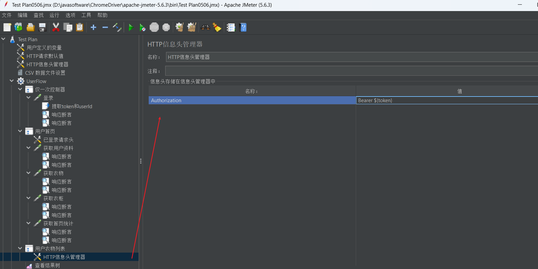Toggle enable state of selected element icon
538x269 pixels.
click(117, 27)
